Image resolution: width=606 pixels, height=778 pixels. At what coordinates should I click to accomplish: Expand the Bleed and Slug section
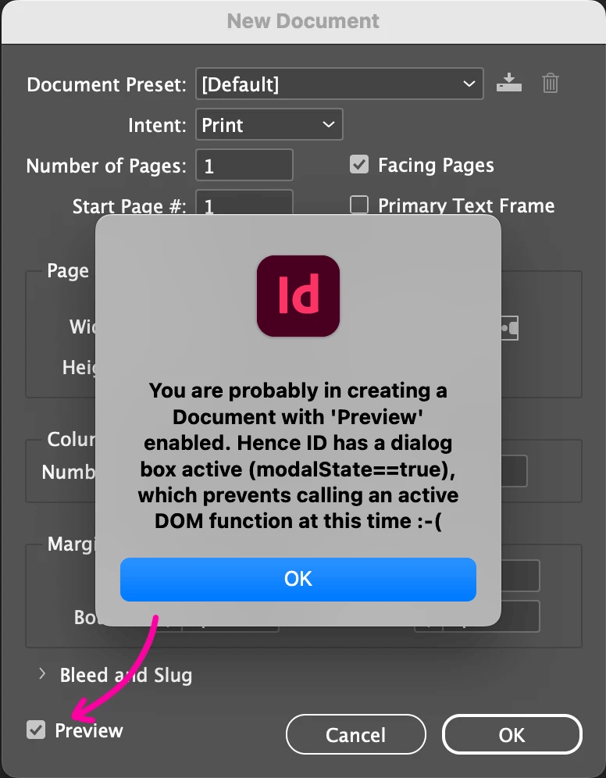coord(43,675)
